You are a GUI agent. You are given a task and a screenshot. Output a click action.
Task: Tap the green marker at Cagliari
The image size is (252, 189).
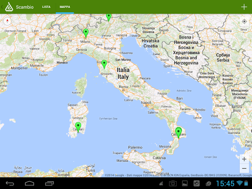click(x=78, y=127)
